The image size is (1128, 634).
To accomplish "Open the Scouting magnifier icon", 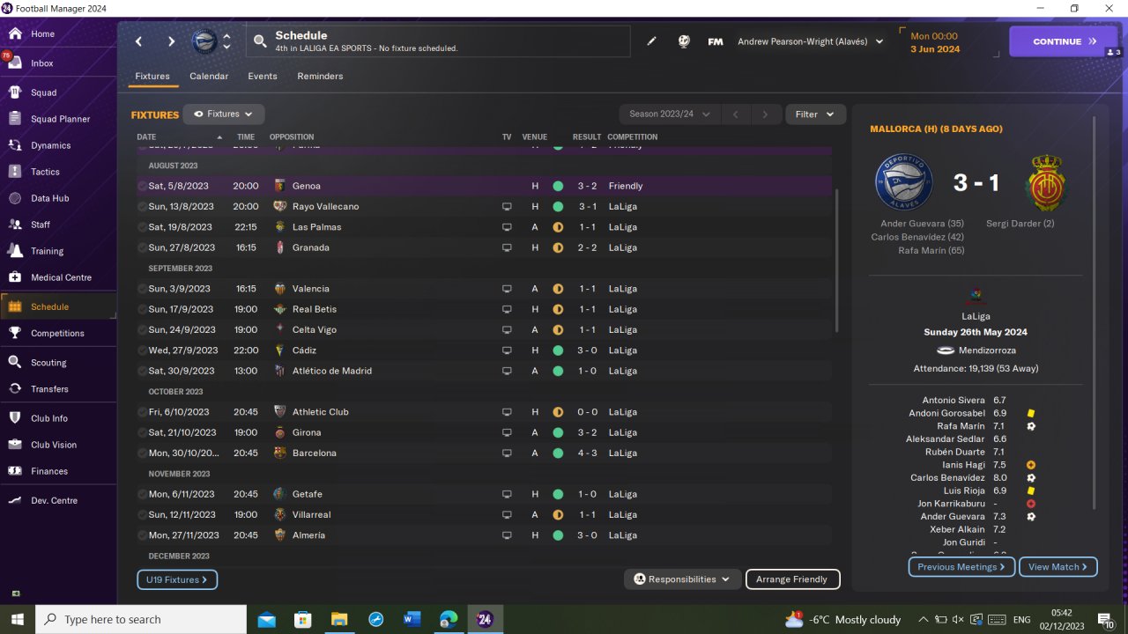I will 15,362.
